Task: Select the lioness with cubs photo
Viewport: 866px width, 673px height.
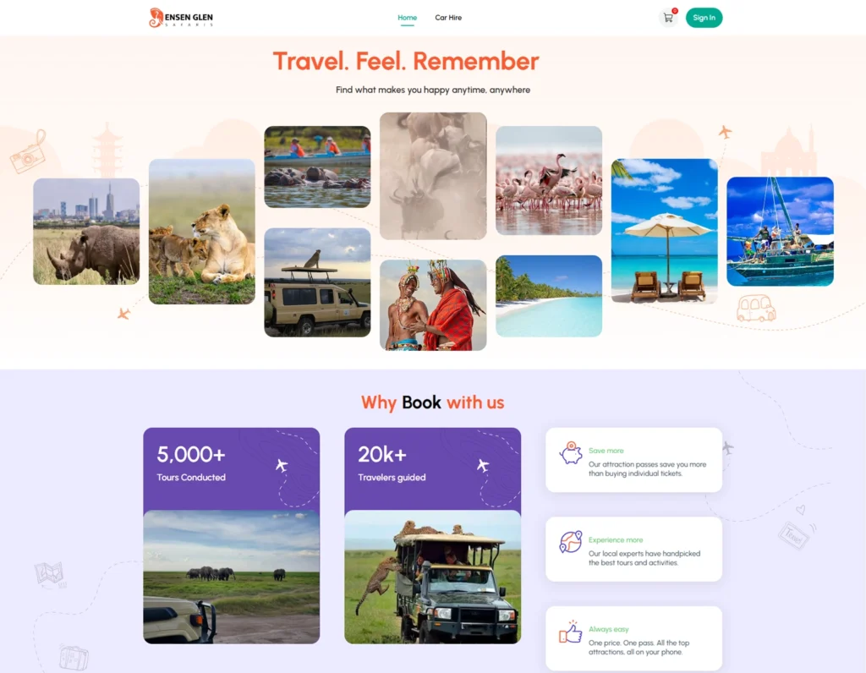Action: tap(201, 232)
